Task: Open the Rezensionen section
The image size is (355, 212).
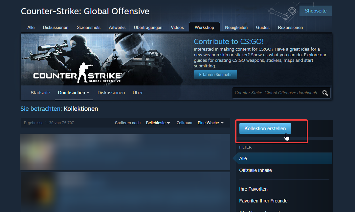Action: pos(290,27)
